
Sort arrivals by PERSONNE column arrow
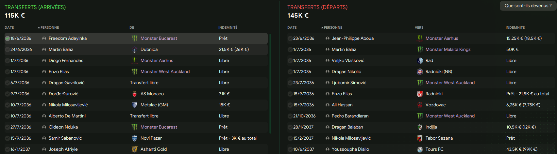39,28
